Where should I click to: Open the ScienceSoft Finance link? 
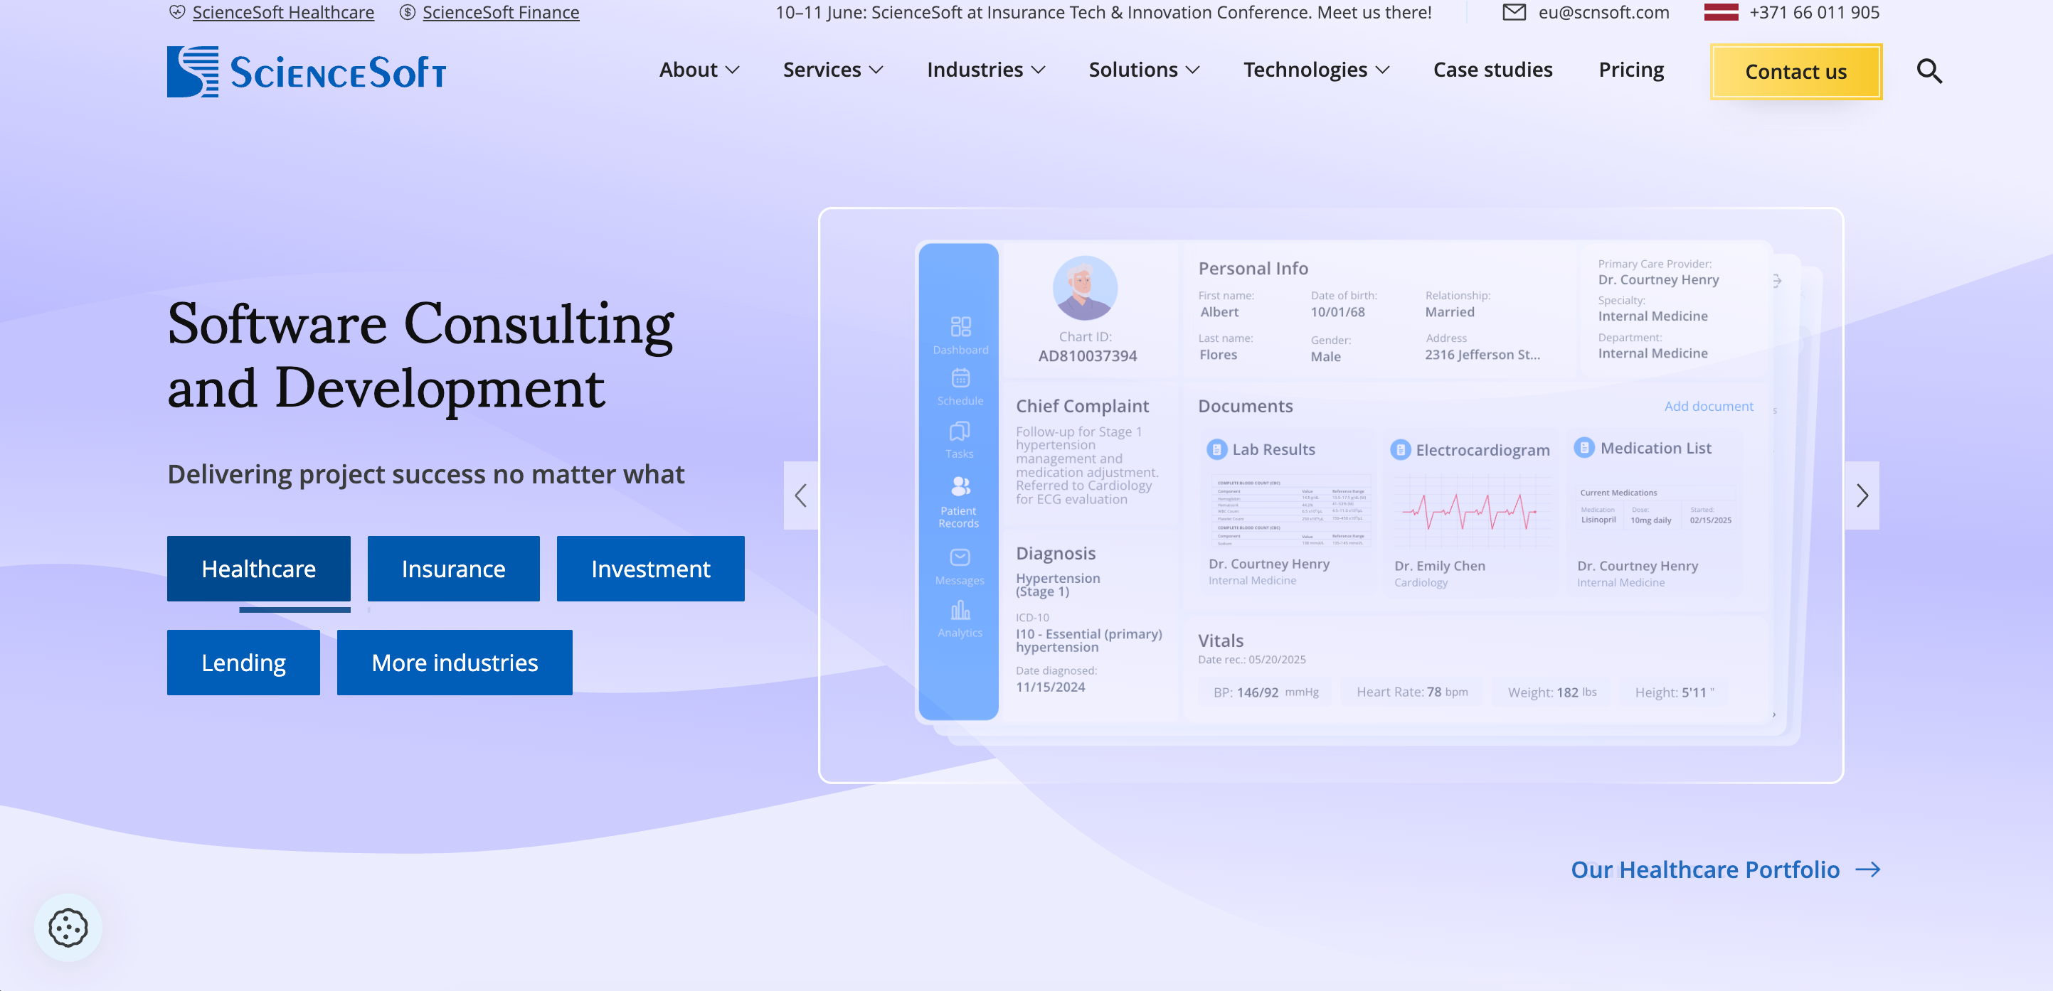point(501,12)
